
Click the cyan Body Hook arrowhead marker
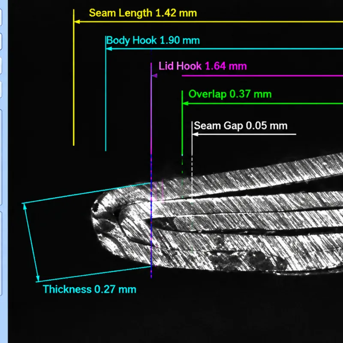tap(109, 48)
